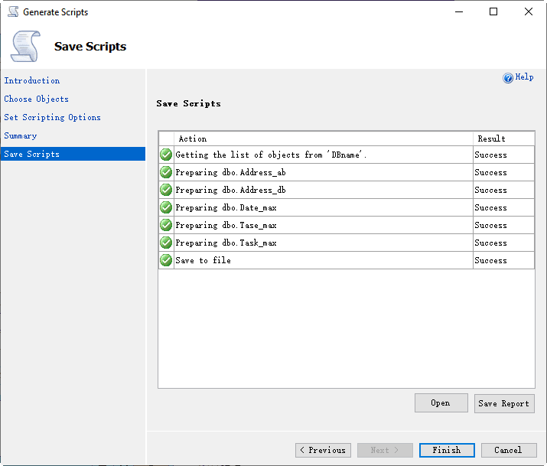Select the Summary step in sidebar
The image size is (547, 466).
21,135
